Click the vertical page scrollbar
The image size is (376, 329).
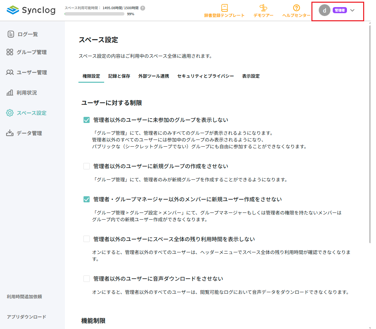[370, 134]
